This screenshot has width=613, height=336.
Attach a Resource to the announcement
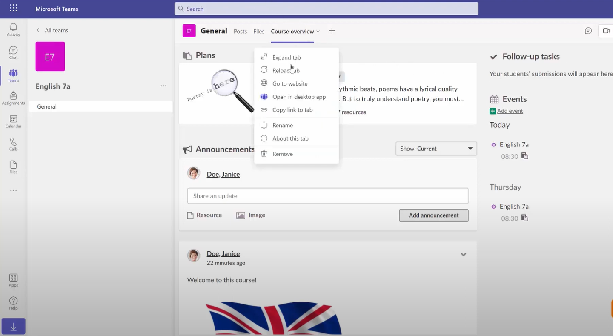204,215
